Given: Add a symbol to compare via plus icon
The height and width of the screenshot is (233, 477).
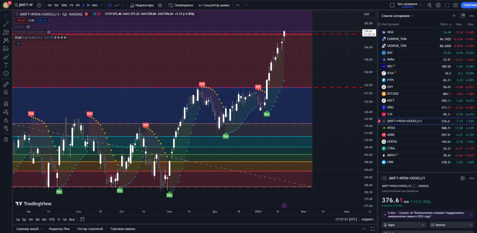Looking at the screenshot, I should coord(39,5).
